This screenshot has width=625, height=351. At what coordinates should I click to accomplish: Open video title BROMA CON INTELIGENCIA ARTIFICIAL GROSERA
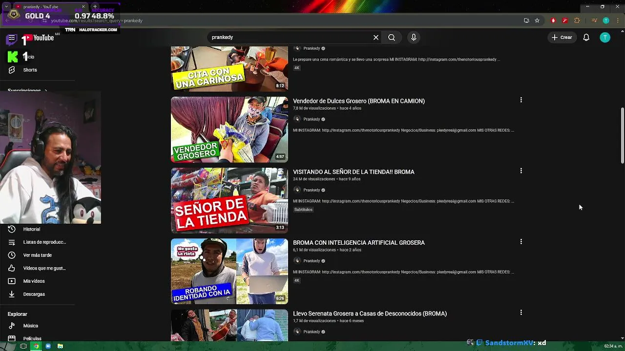point(359,243)
